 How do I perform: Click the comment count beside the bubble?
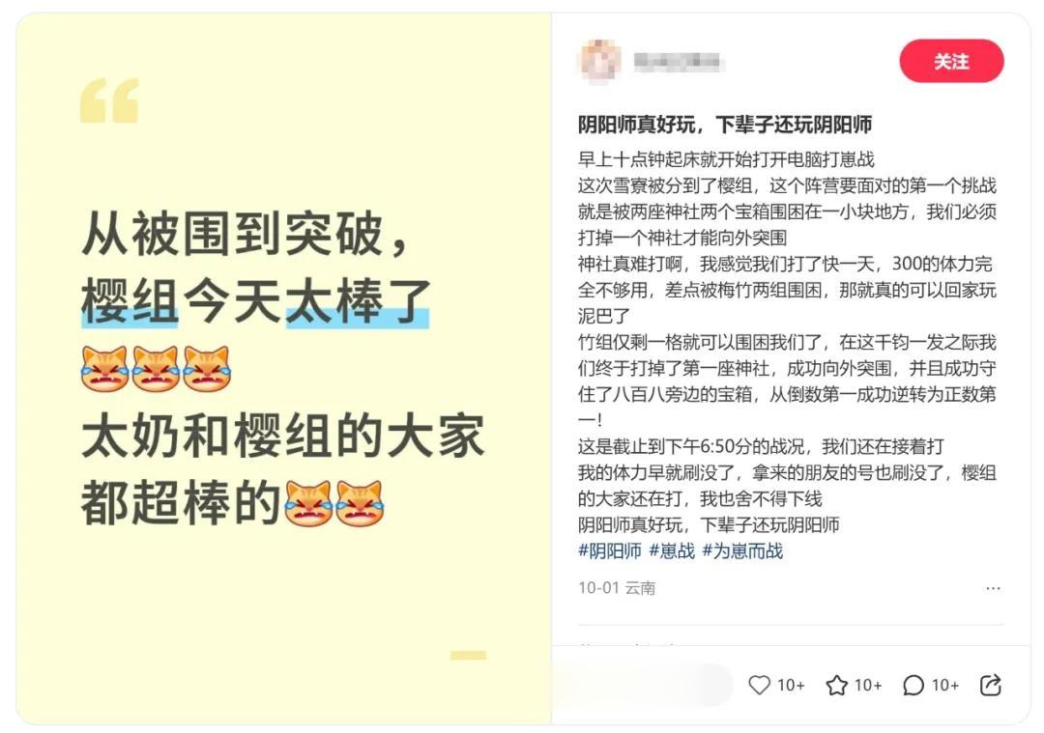pos(944,685)
